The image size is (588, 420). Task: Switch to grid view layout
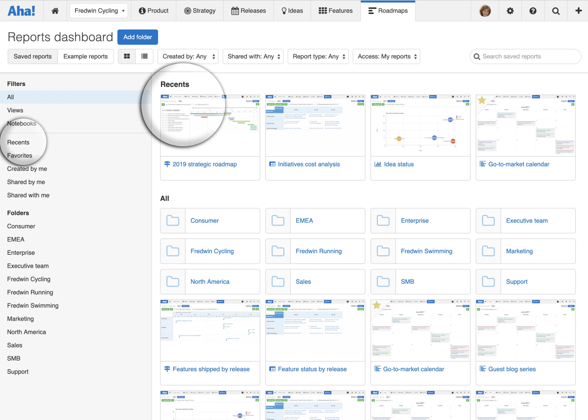click(127, 56)
